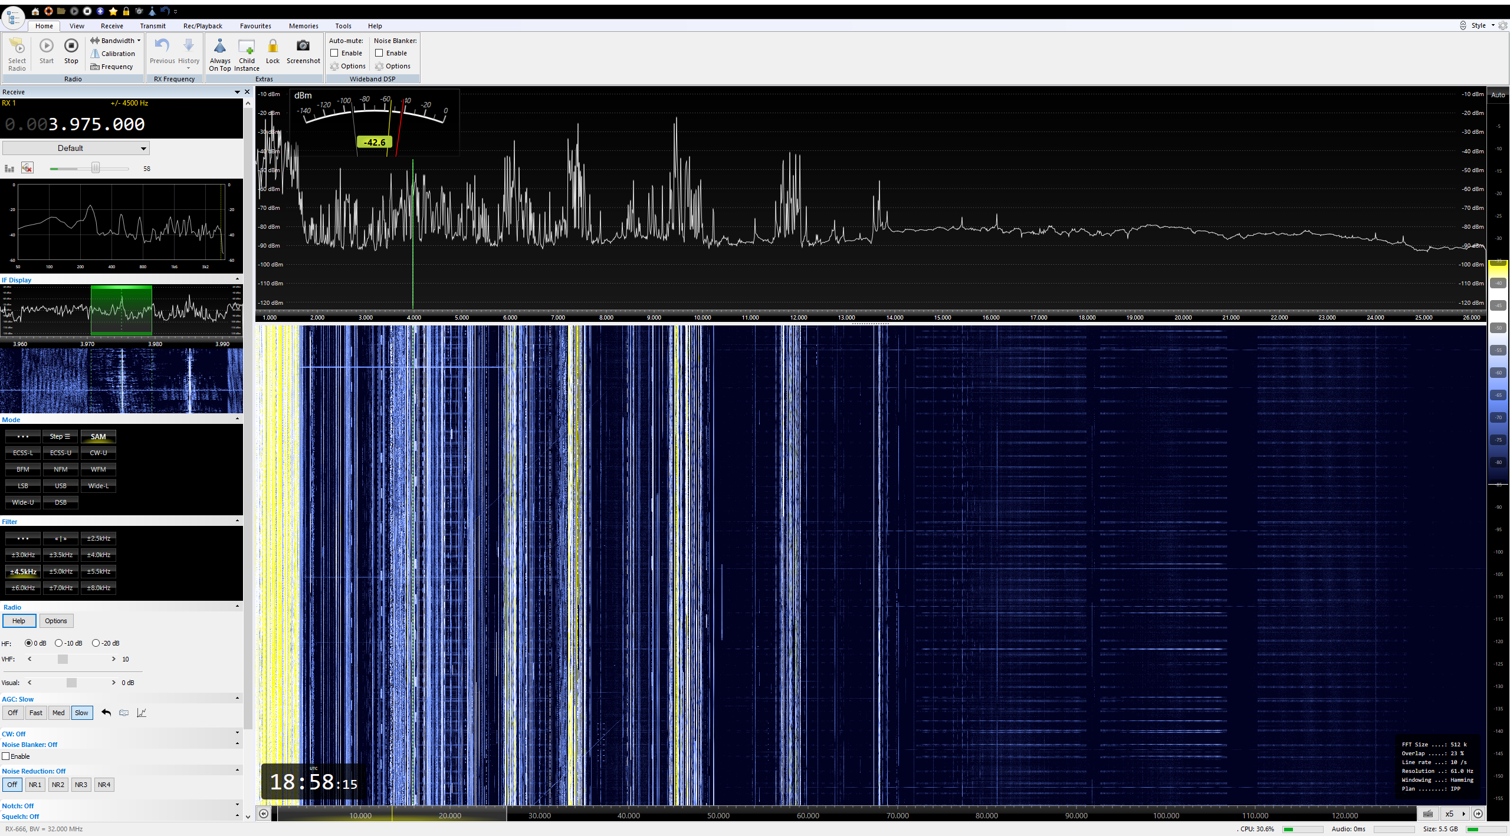Adjust the audio volume slider
1510x836 pixels.
(x=95, y=169)
